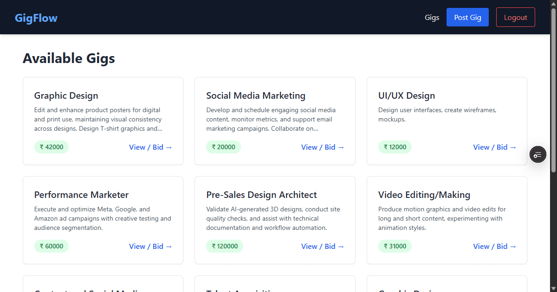Click the ₹ 60000 price badge

pyautogui.click(x=51, y=246)
